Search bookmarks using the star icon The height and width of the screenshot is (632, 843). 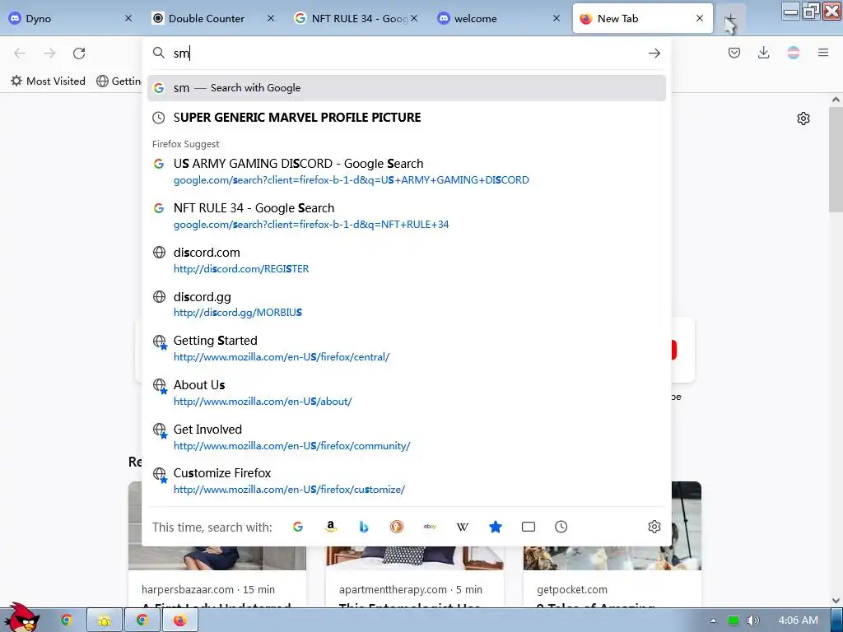(x=496, y=527)
